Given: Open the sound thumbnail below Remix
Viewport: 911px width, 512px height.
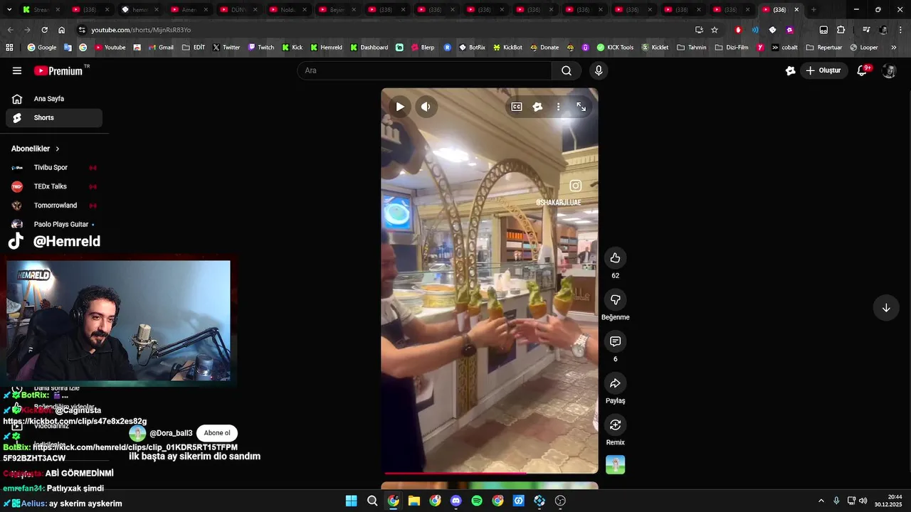Looking at the screenshot, I should (616, 465).
